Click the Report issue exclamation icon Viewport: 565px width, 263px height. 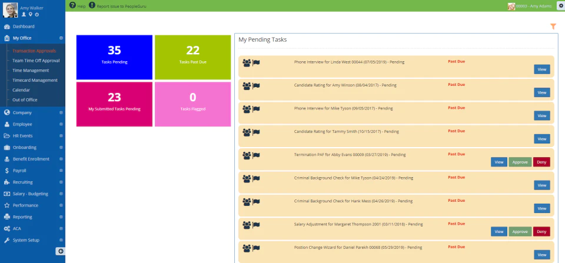coord(92,5)
